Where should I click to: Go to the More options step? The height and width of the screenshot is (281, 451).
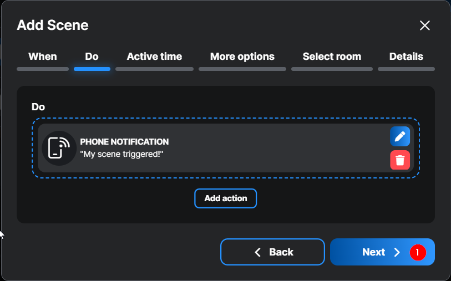242,57
